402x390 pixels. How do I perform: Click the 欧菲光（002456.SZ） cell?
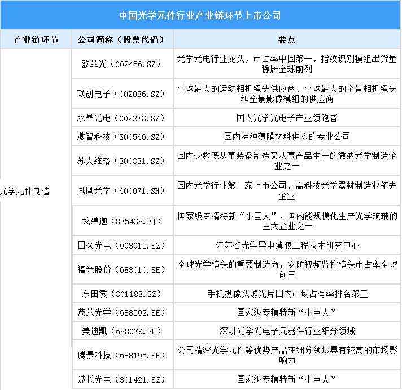[123, 64]
